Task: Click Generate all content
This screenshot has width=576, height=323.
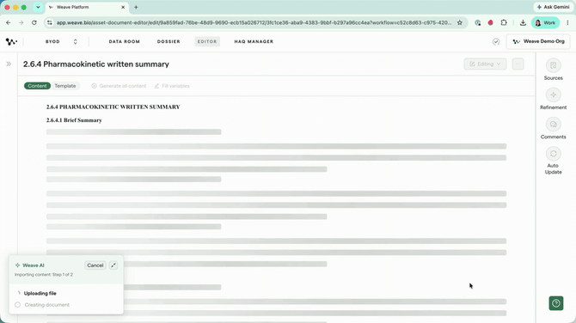Action: click(x=119, y=86)
